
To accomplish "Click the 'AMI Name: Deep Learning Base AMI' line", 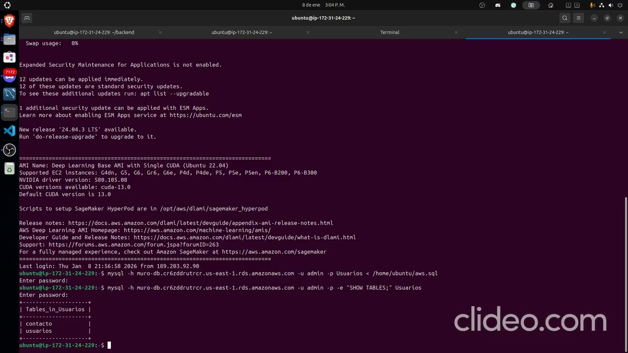I will (x=124, y=166).
